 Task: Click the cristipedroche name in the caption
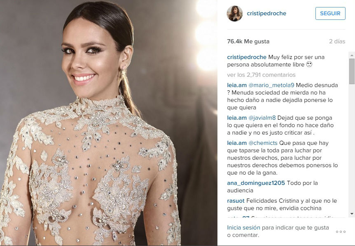(x=247, y=57)
